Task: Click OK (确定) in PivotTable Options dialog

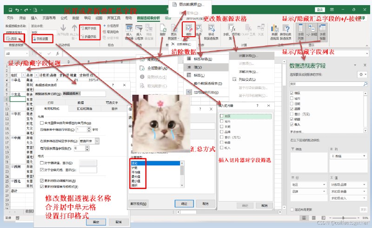Action: [x=96, y=222]
